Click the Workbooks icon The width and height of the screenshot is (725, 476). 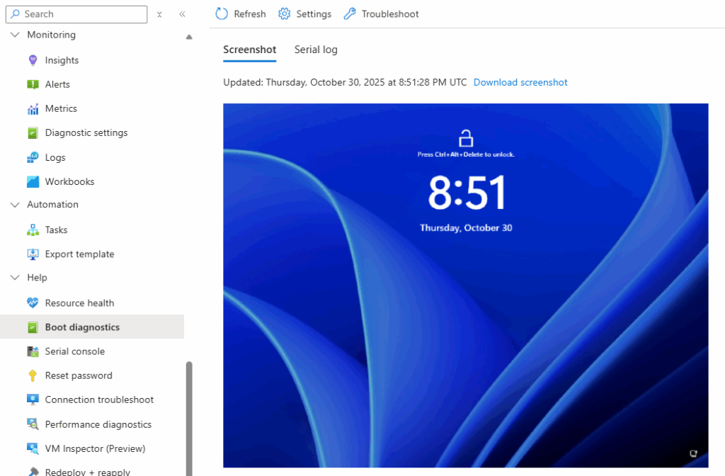33,181
